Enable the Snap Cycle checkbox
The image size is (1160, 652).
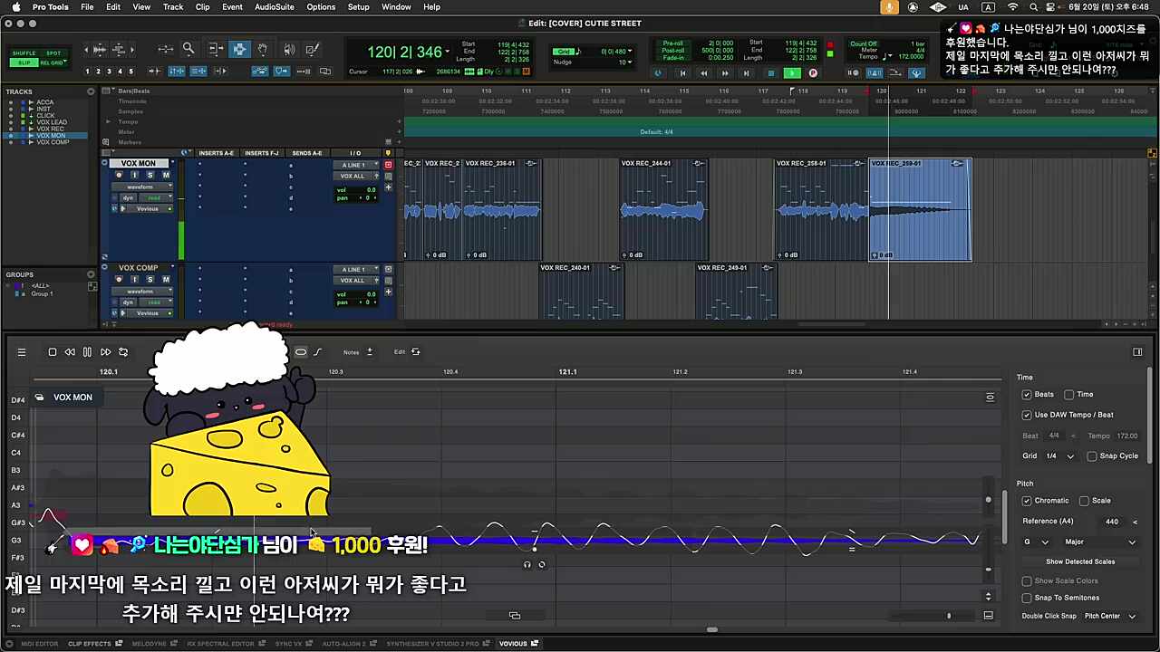(1092, 456)
